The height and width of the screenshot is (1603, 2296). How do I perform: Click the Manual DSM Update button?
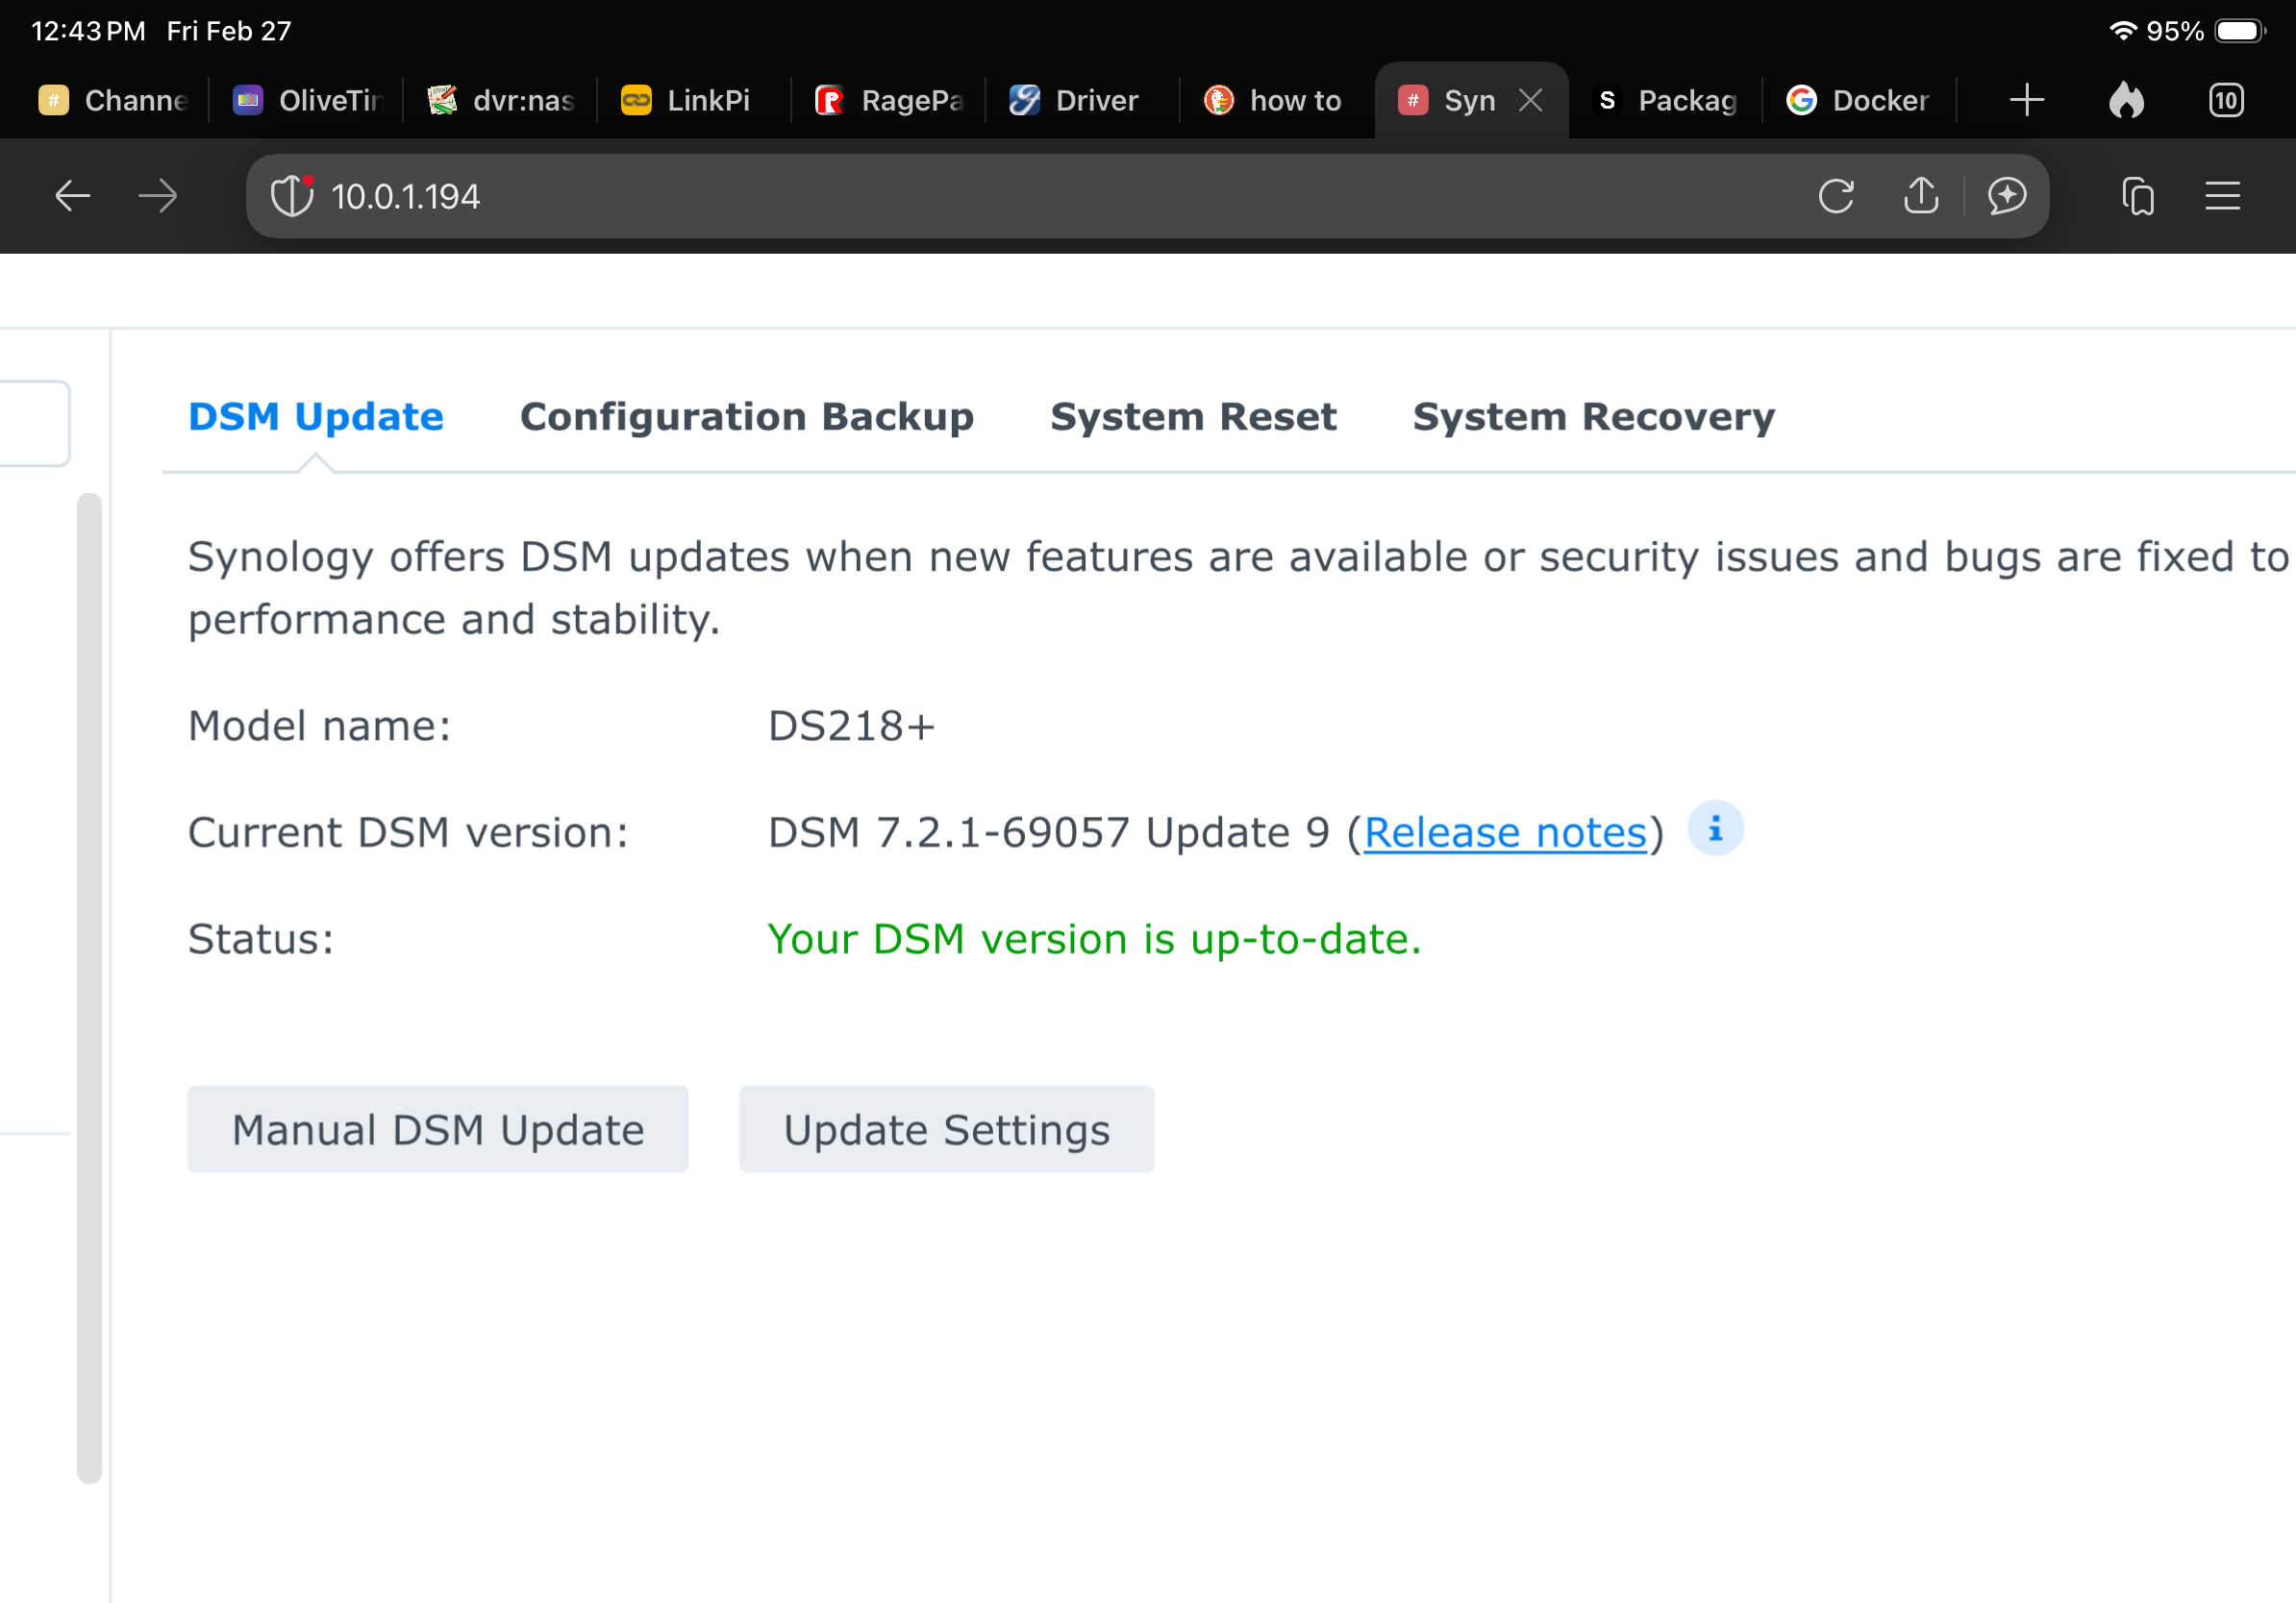click(438, 1129)
